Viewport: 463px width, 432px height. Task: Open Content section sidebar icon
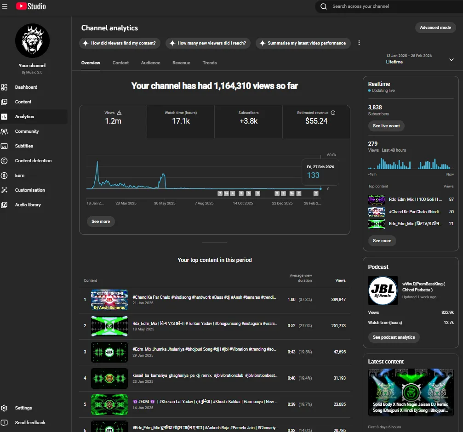[x=4, y=102]
